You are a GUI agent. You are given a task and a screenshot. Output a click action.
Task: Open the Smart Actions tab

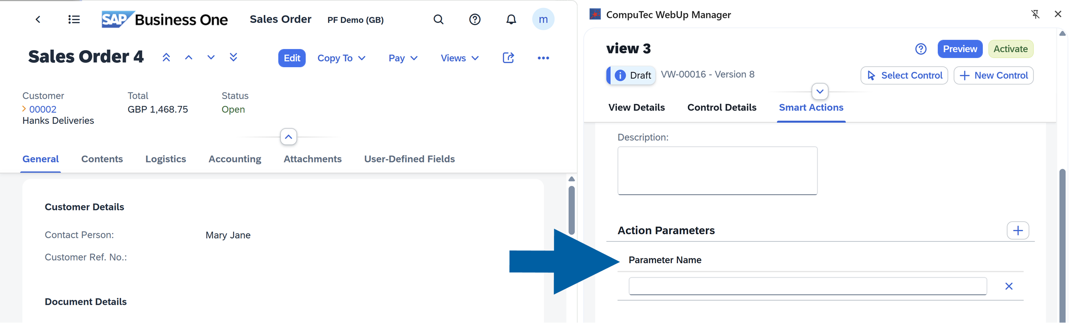point(811,108)
